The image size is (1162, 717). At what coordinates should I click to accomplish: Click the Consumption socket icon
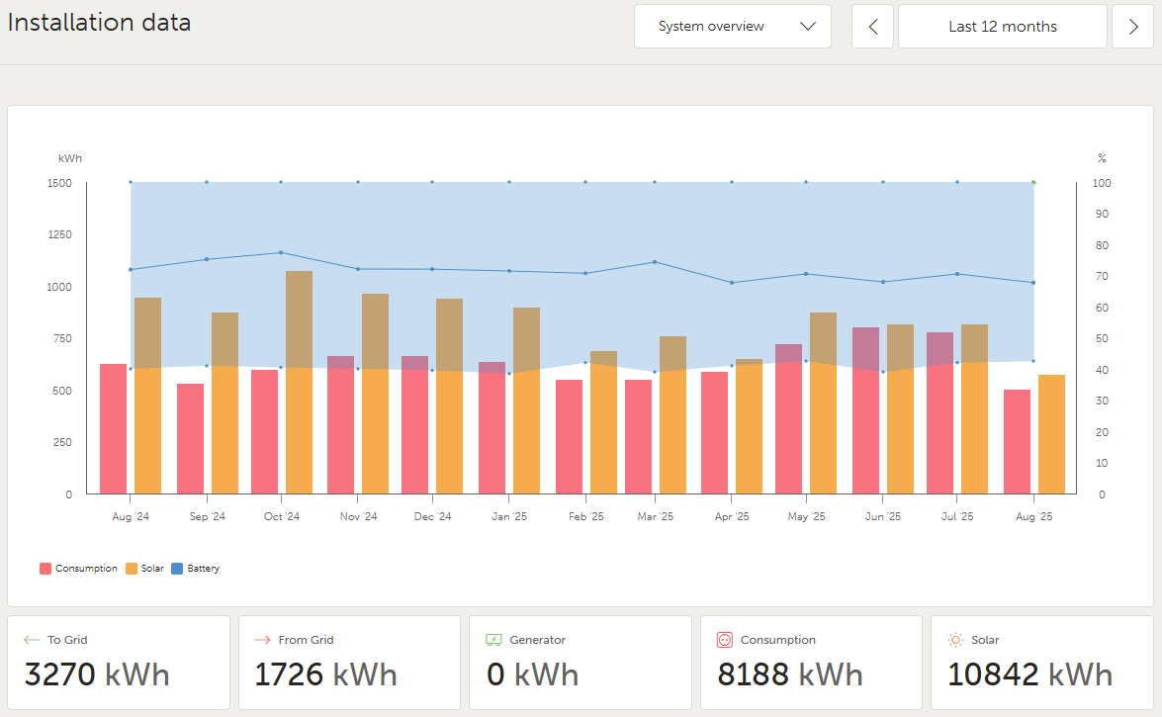(725, 640)
